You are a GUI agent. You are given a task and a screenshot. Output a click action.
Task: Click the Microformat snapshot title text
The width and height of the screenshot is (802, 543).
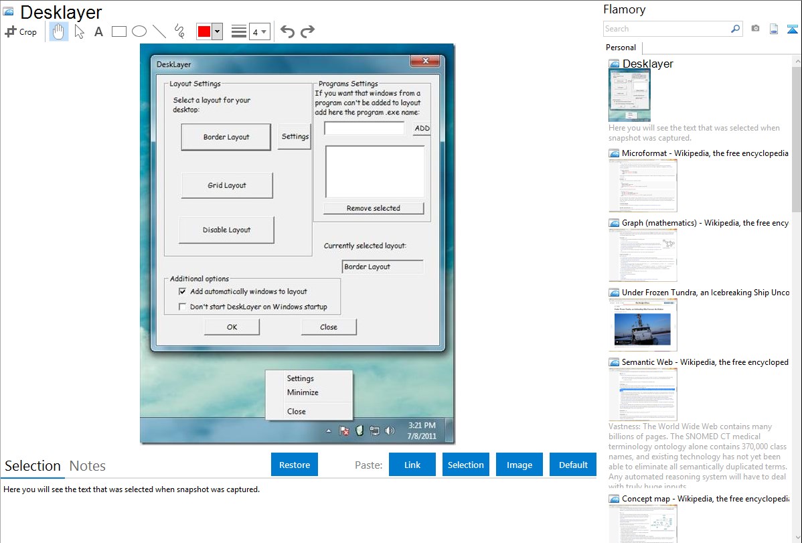click(x=706, y=153)
